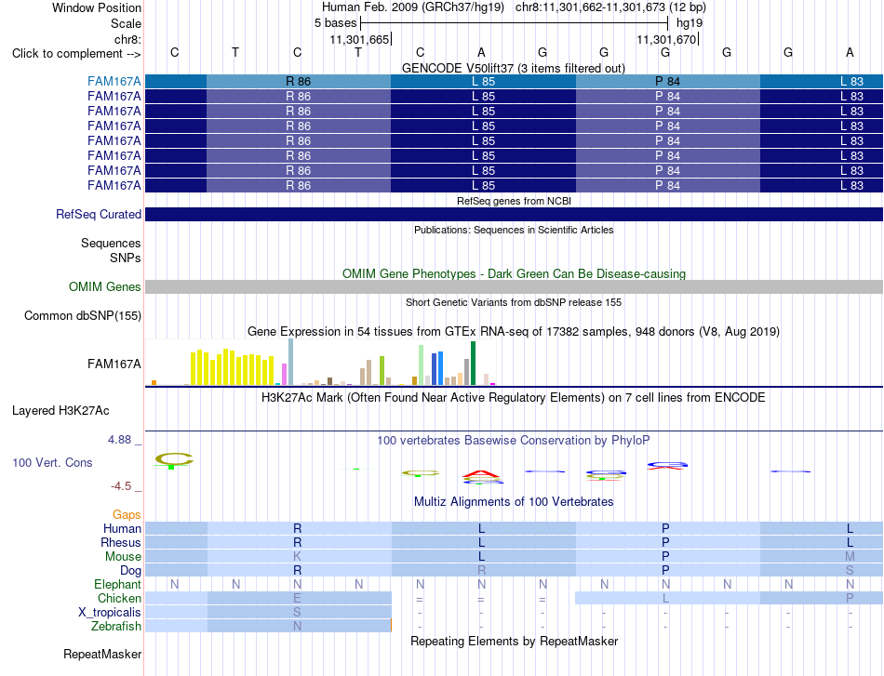Click the 11,301,665 position marker
Image resolution: width=884 pixels, height=676 pixels.
pyautogui.click(x=360, y=39)
